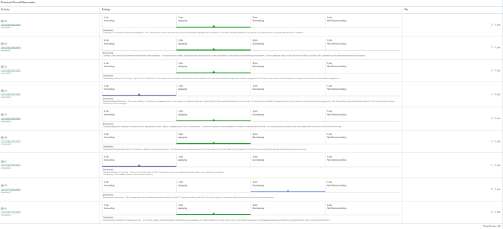Choose the 2 pts Developing rating for 2A
503x229 pixels.
(288, 21)
